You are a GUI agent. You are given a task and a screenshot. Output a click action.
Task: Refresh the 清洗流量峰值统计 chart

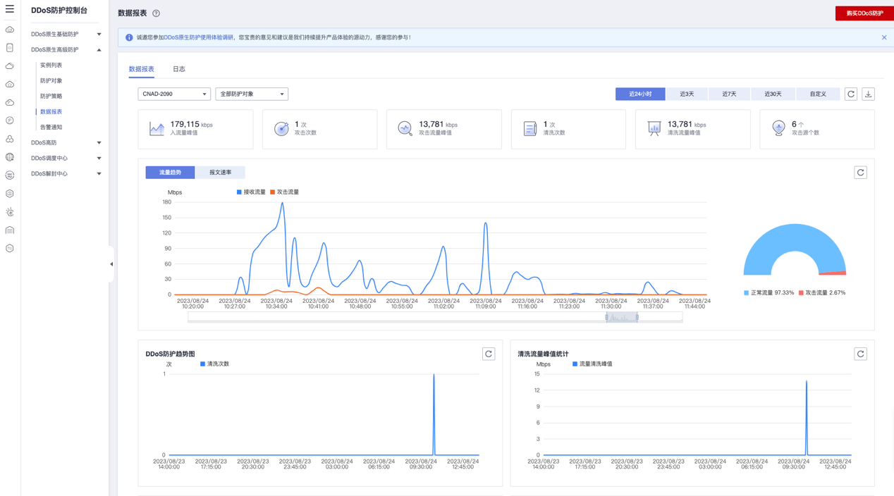pyautogui.click(x=860, y=354)
